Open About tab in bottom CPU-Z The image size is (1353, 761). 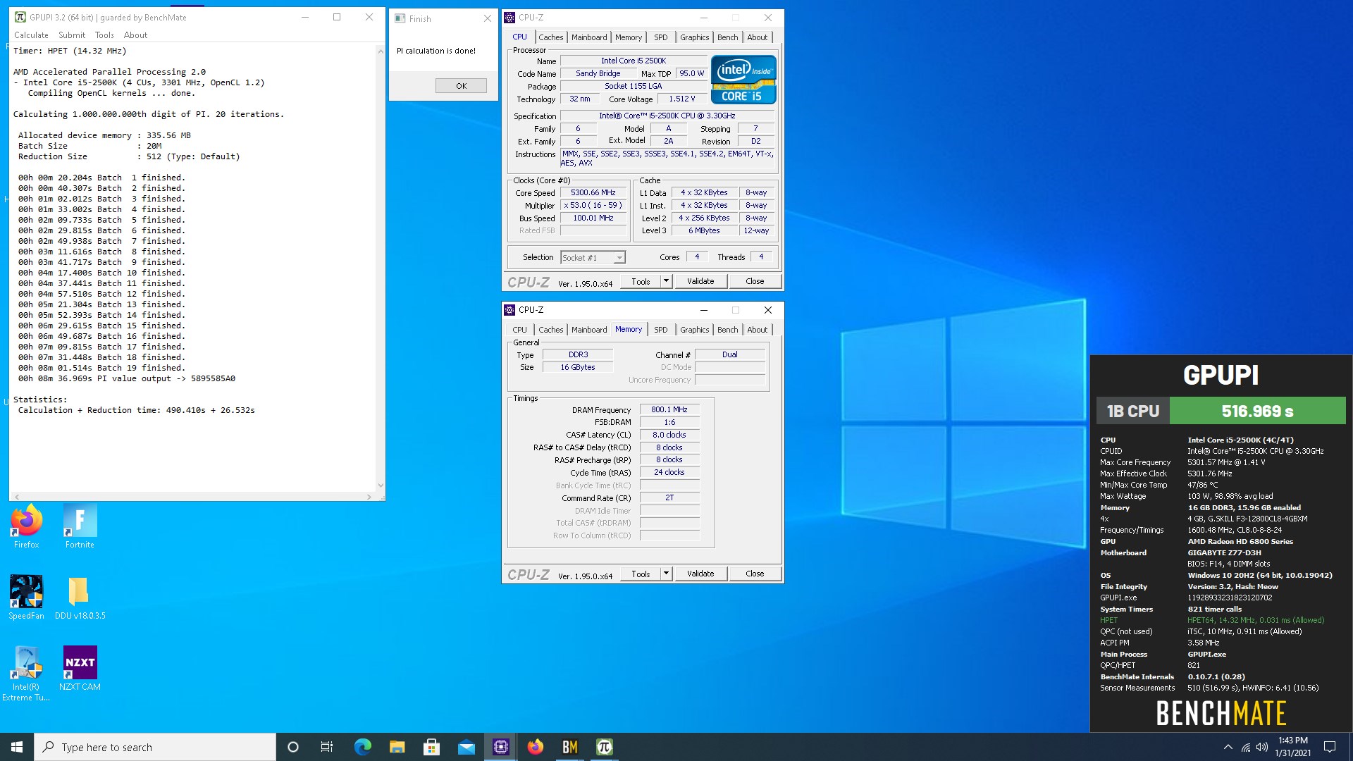(758, 330)
